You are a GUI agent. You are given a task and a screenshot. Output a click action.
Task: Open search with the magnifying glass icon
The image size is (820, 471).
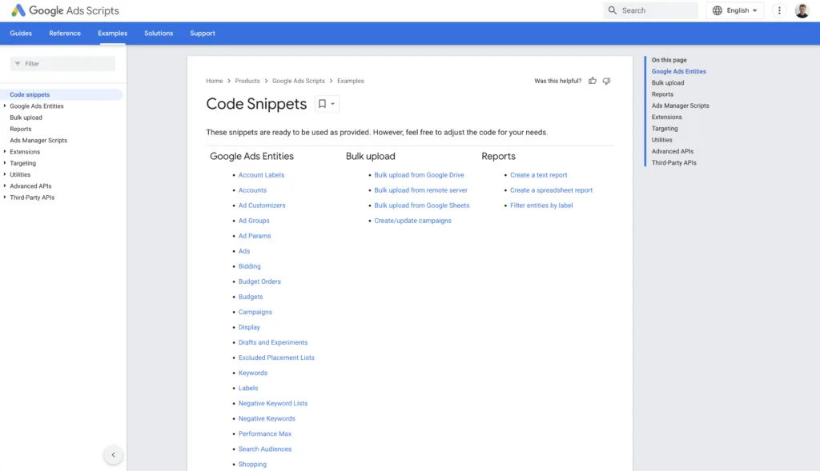(610, 10)
